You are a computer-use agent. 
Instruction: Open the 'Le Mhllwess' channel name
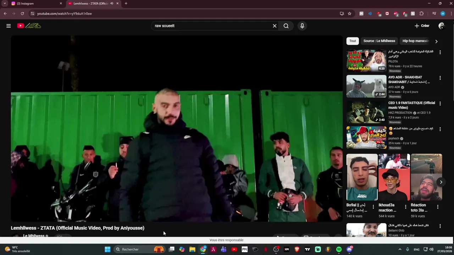click(34, 236)
